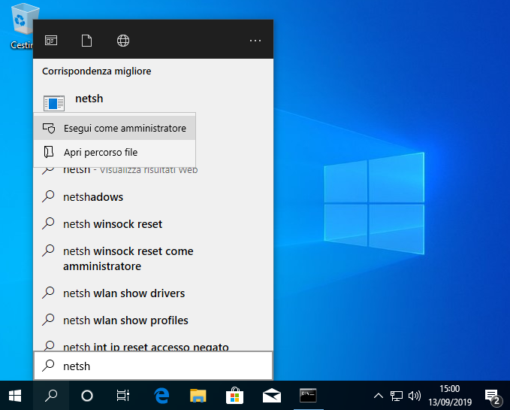Switch to the Command Prompt taskbar window

point(308,396)
